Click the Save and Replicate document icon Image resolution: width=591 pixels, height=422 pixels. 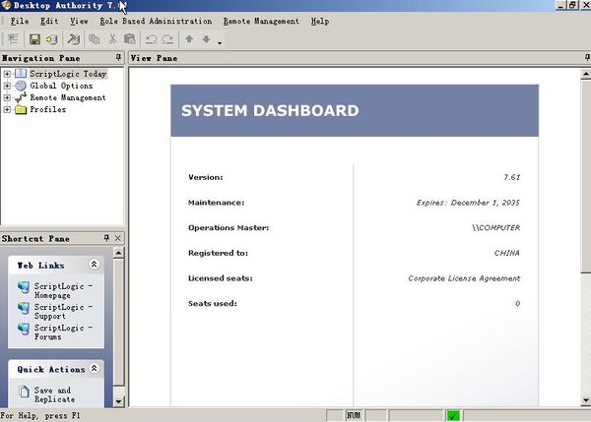click(x=24, y=392)
